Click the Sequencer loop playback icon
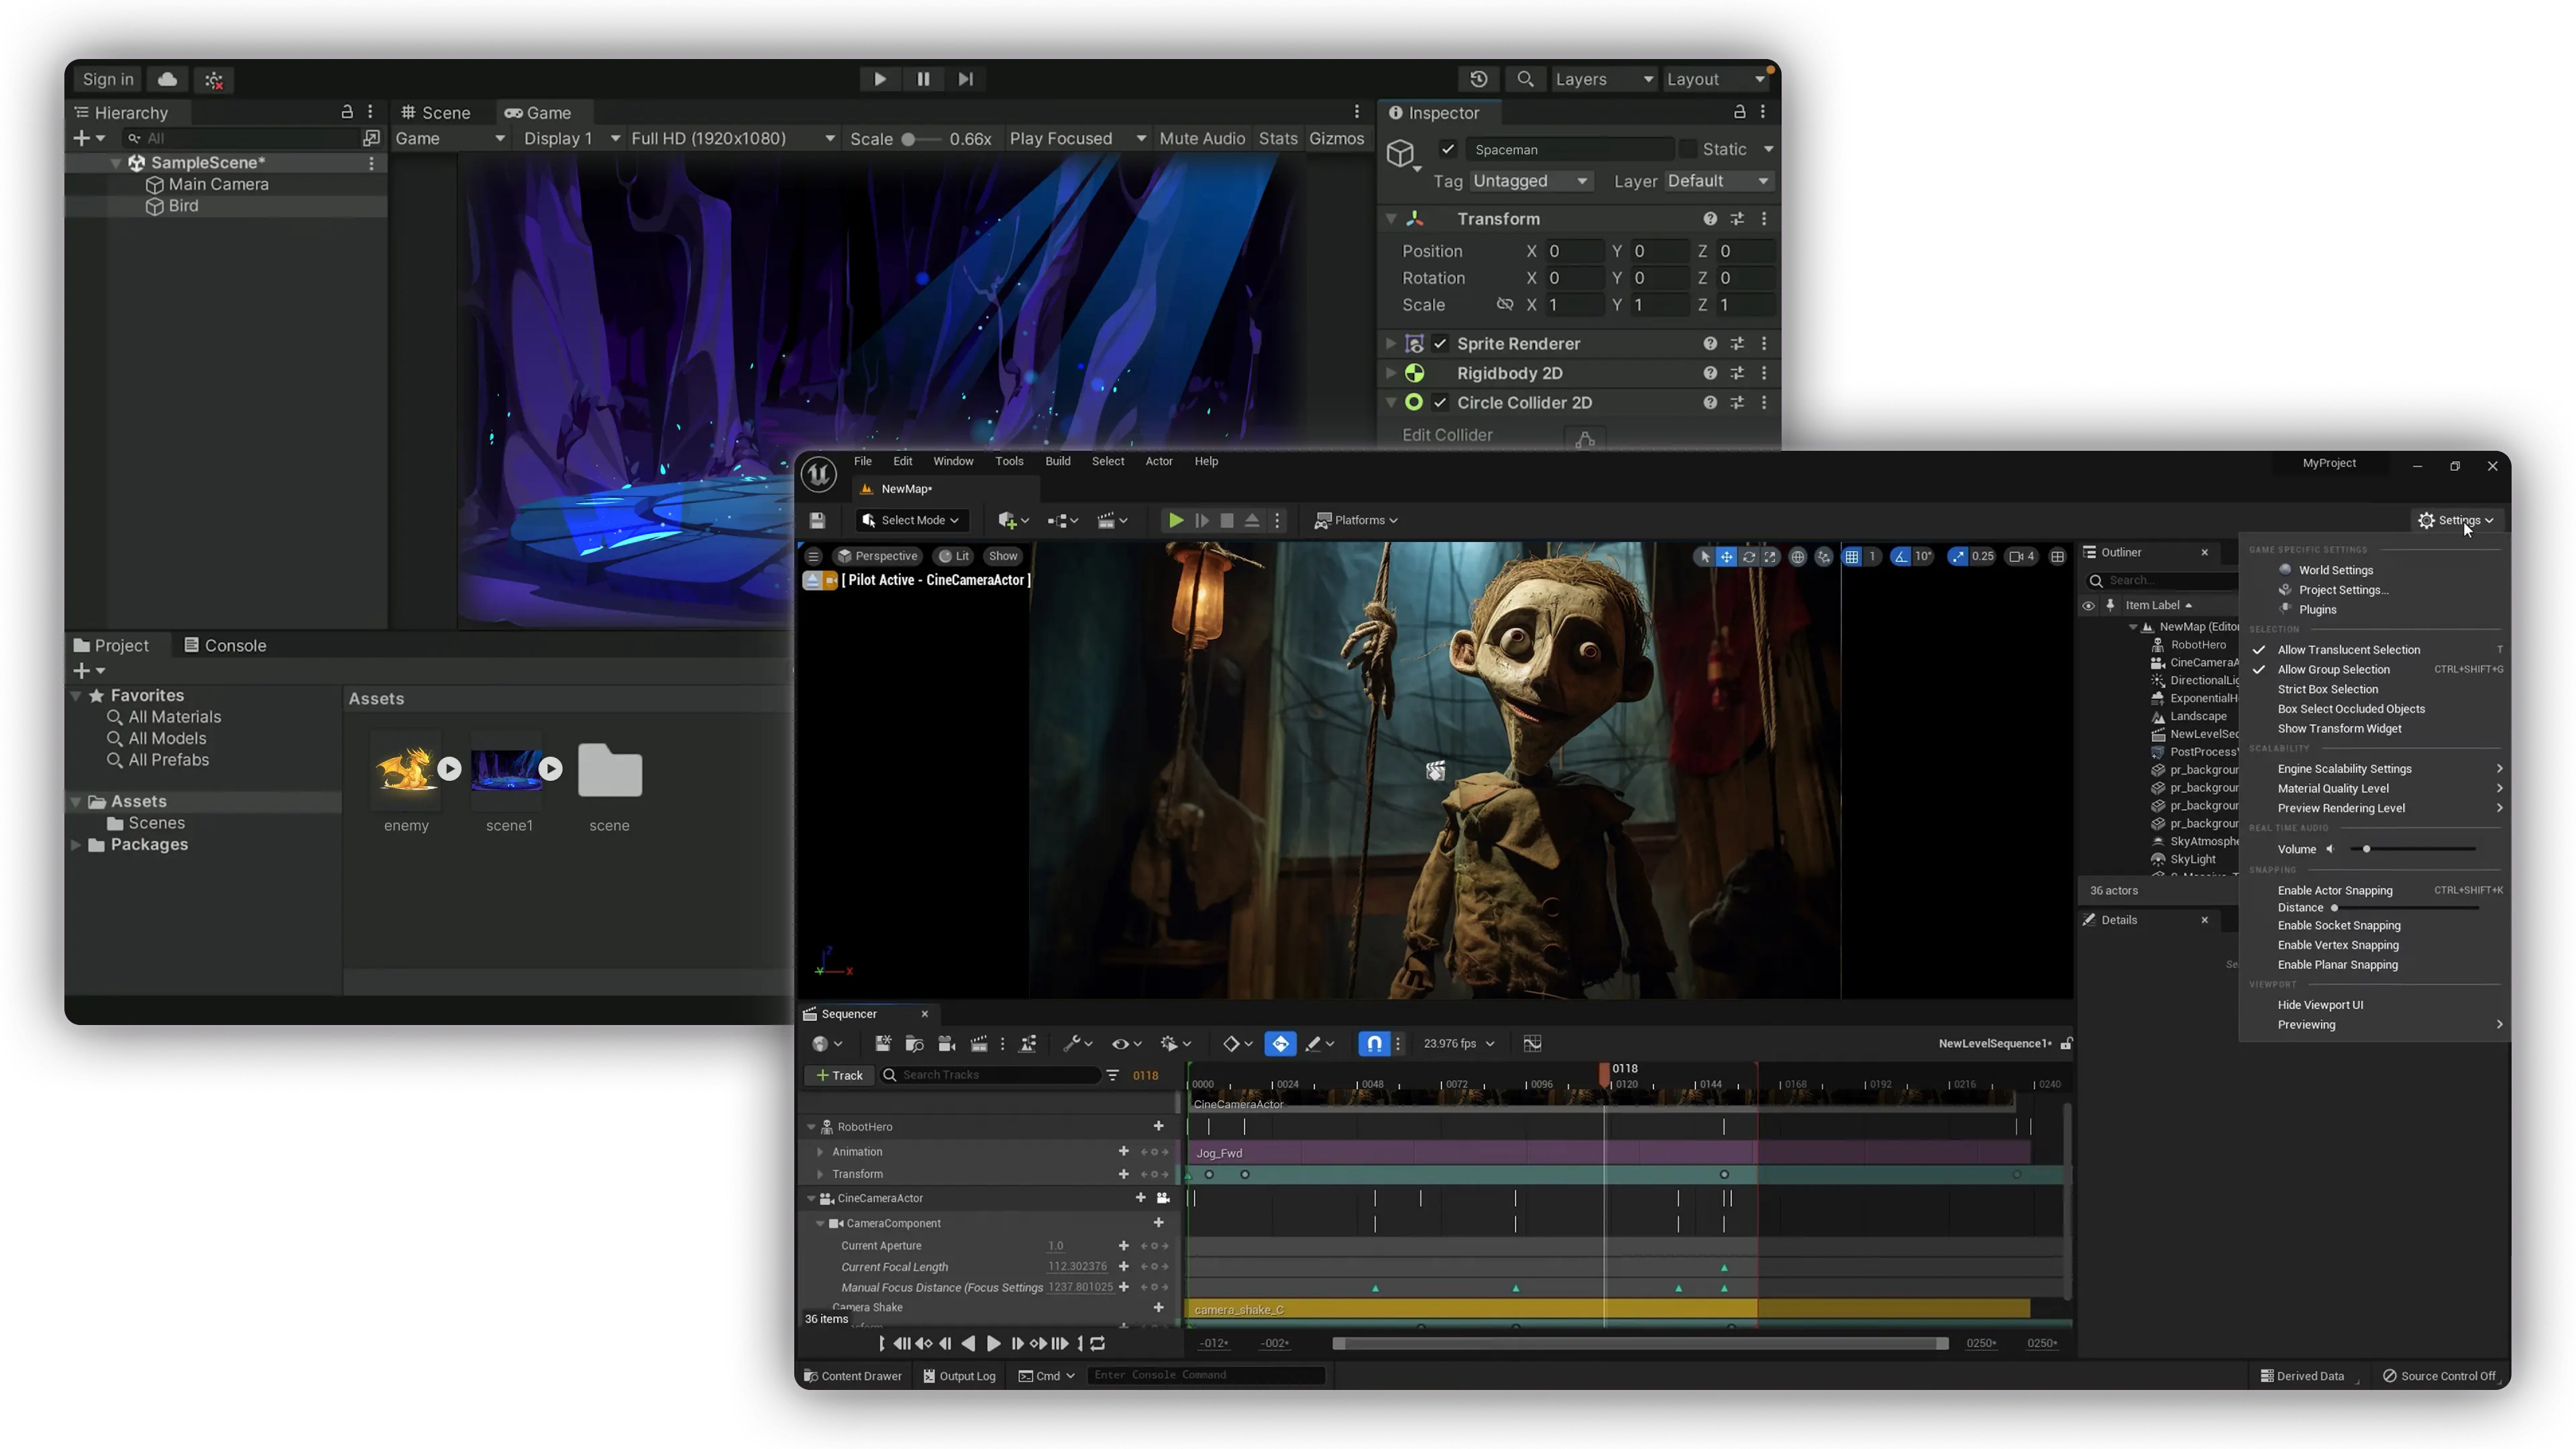Viewport: 2576px width, 1449px height. pos(1098,1343)
